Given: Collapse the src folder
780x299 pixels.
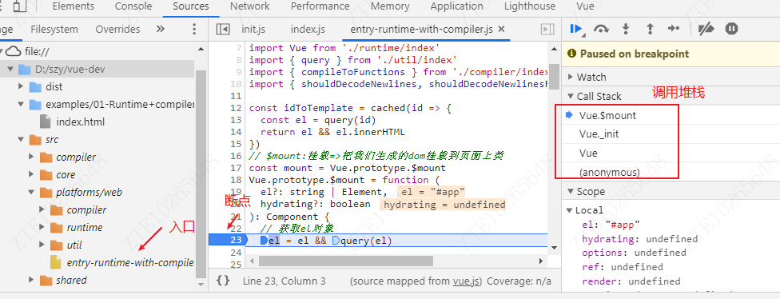Looking at the screenshot, I should [x=21, y=140].
